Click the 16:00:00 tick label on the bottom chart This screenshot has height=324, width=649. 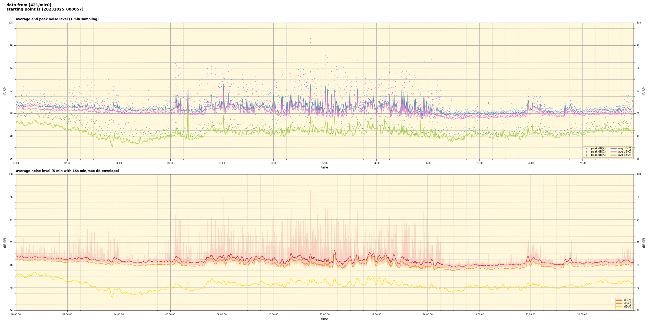coord(428,315)
